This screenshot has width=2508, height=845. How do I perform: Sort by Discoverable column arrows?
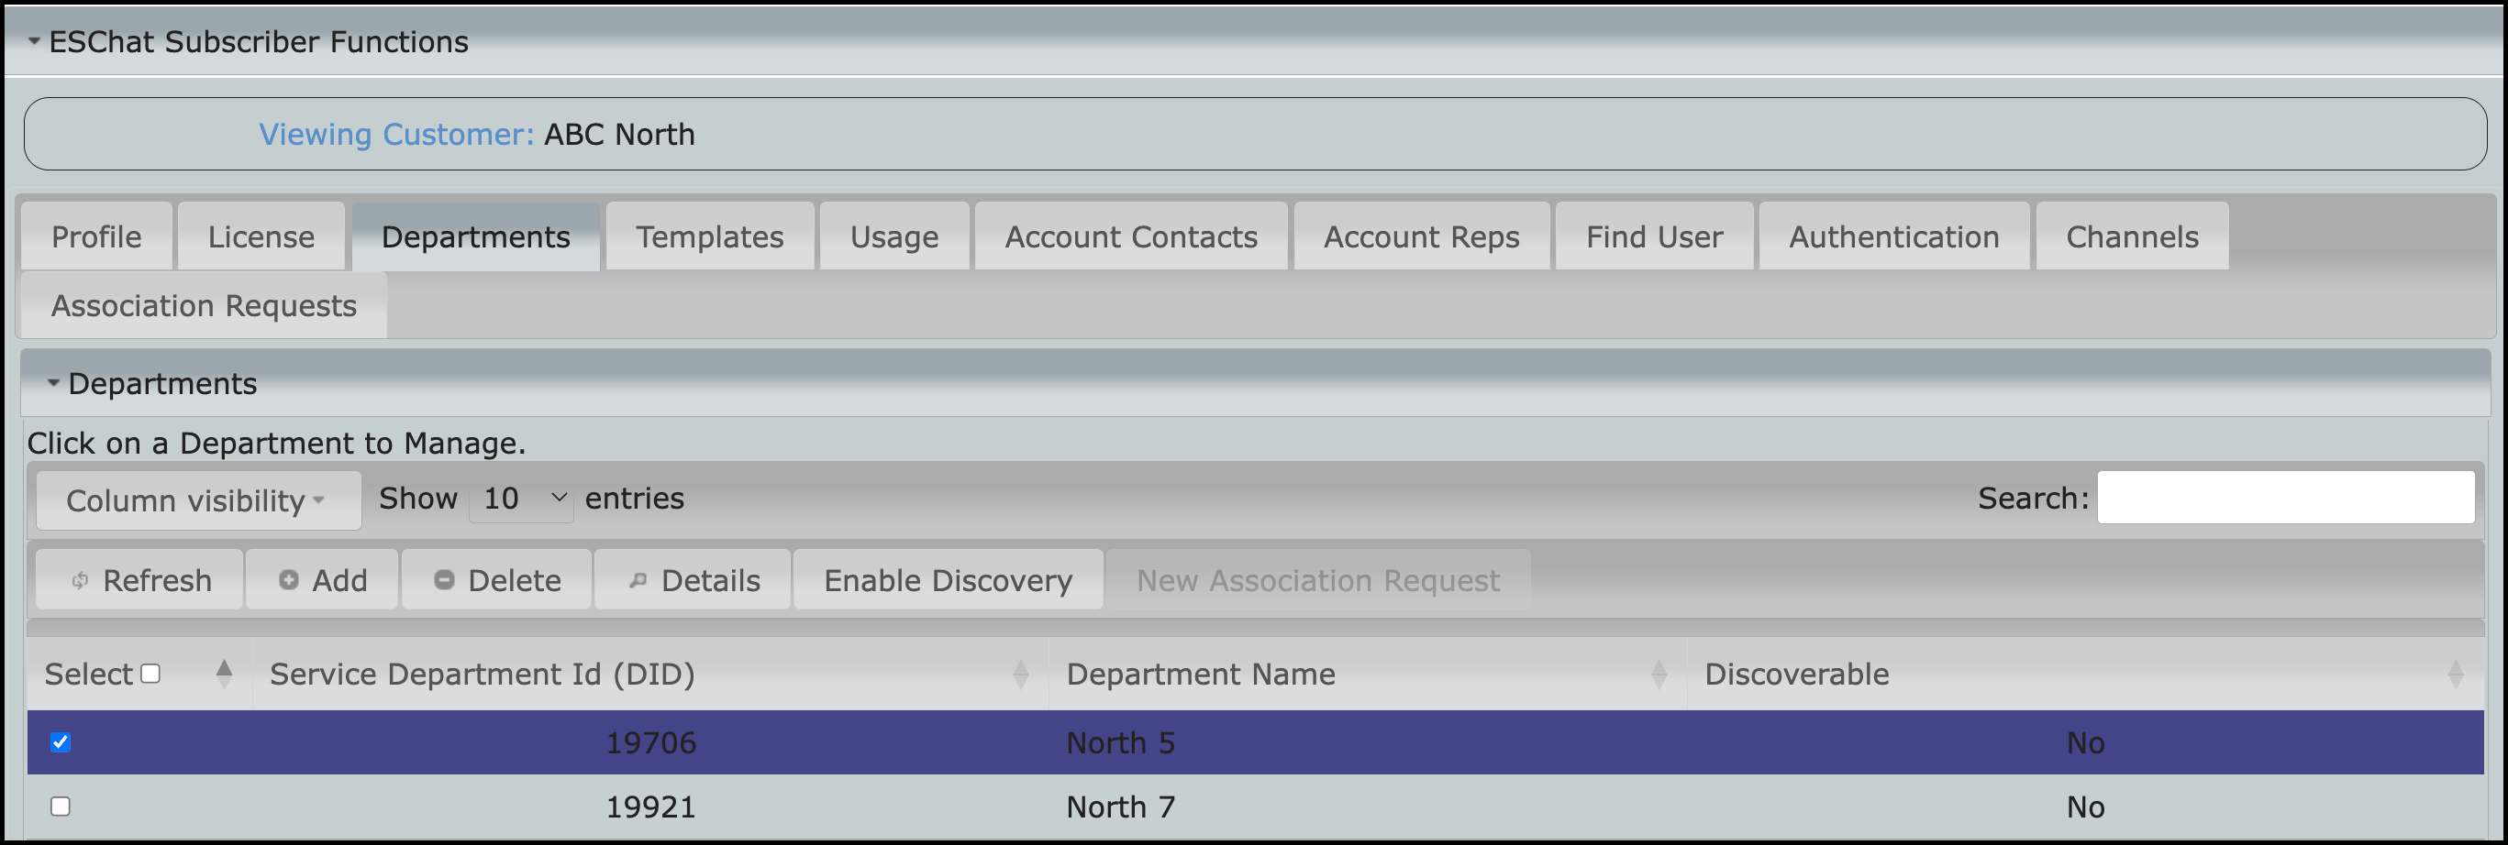(x=2455, y=674)
